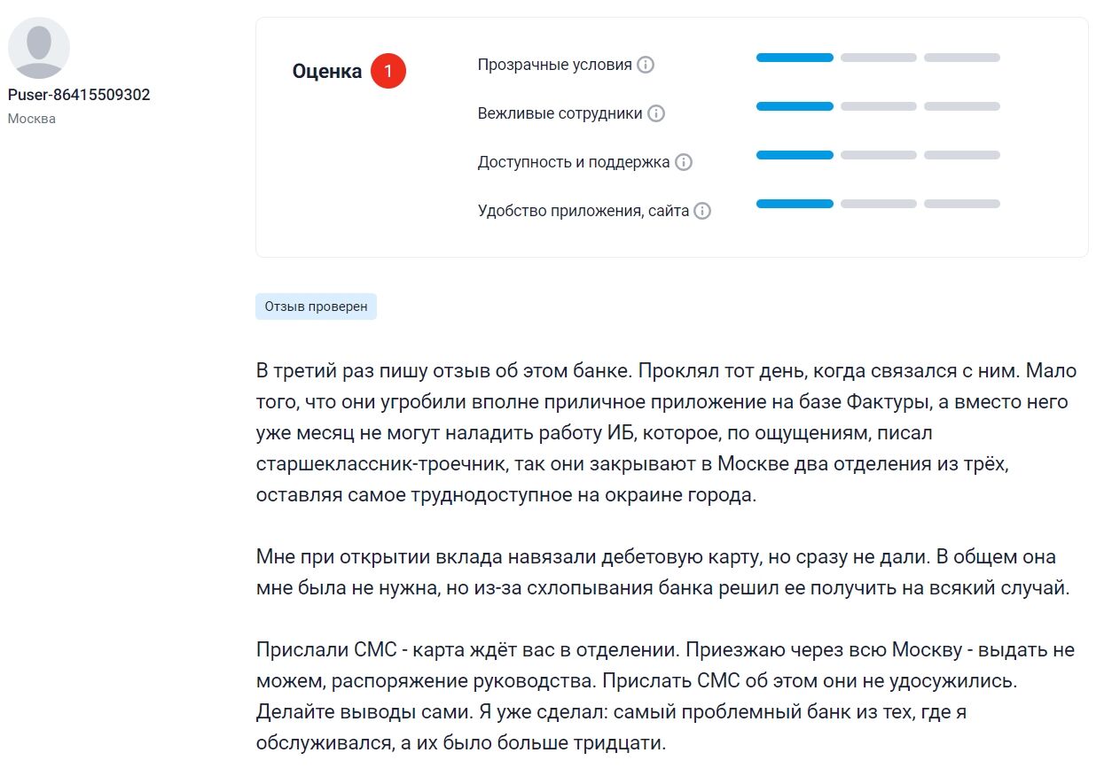Click info icon beside Доступность и поддержка

pos(684,162)
